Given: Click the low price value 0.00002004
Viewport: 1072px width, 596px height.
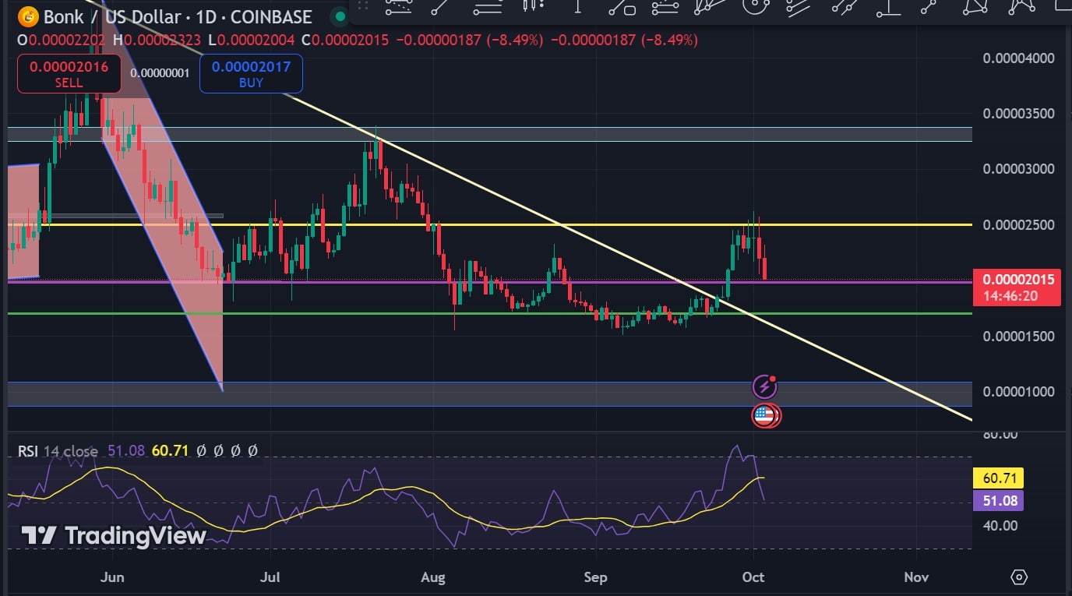Looking at the screenshot, I should [256, 40].
